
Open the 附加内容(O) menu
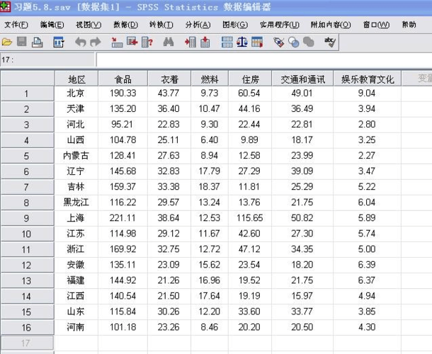click(331, 25)
